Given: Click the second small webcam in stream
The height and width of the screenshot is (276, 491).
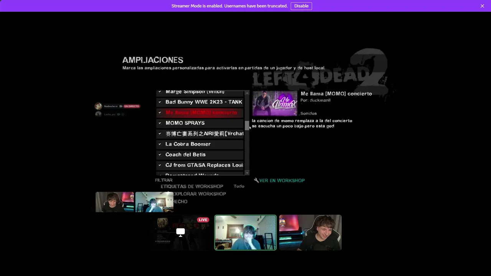Looking at the screenshot, I should pyautogui.click(x=154, y=202).
